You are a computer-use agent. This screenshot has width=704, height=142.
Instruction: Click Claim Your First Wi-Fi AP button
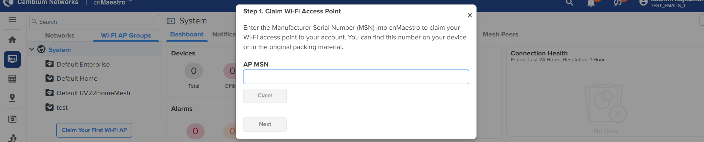94,130
